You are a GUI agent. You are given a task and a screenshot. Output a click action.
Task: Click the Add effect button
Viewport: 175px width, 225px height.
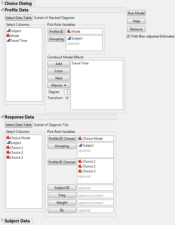59,64
